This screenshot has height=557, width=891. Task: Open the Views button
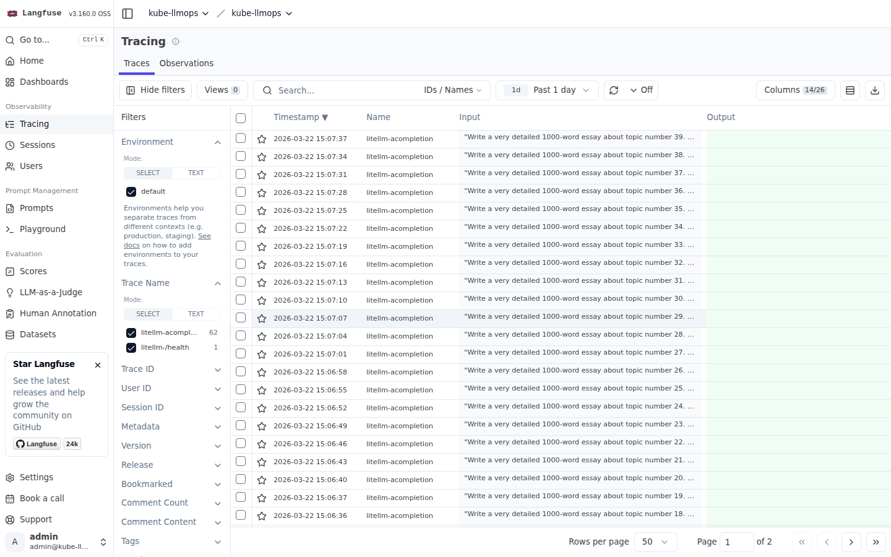[x=222, y=90]
